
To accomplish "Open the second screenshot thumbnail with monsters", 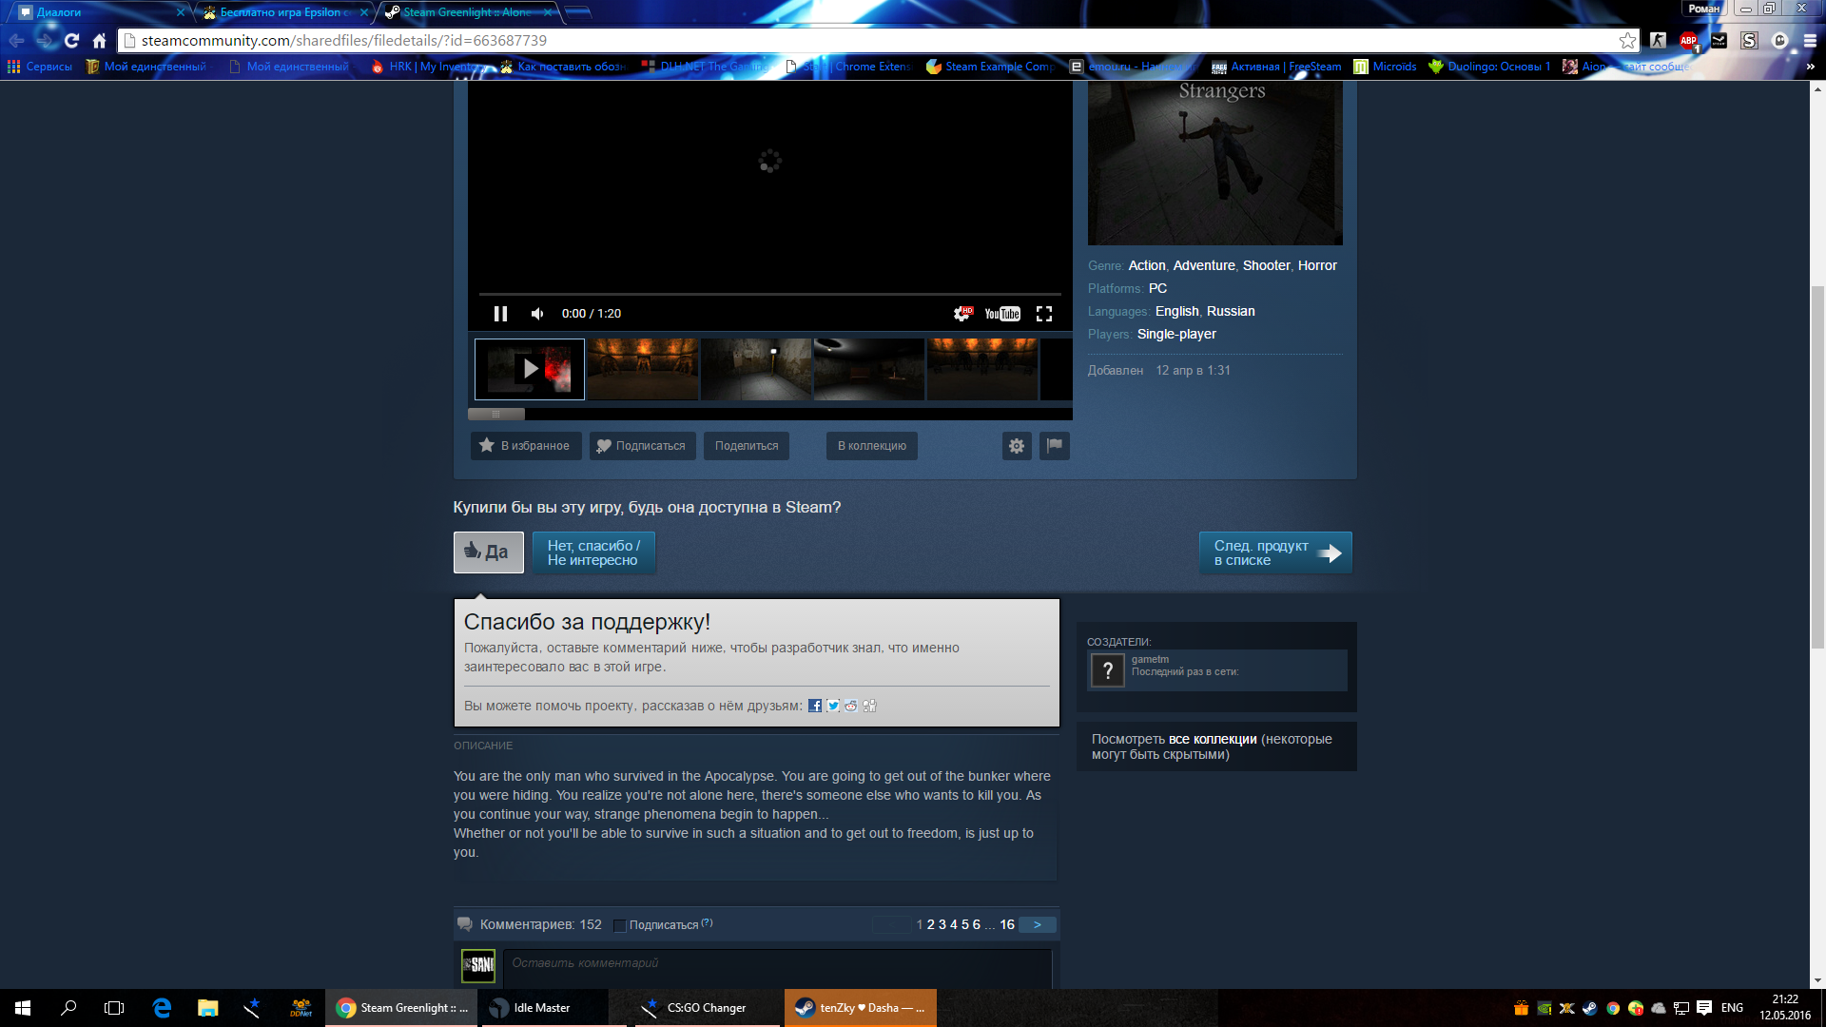I will click(643, 369).
